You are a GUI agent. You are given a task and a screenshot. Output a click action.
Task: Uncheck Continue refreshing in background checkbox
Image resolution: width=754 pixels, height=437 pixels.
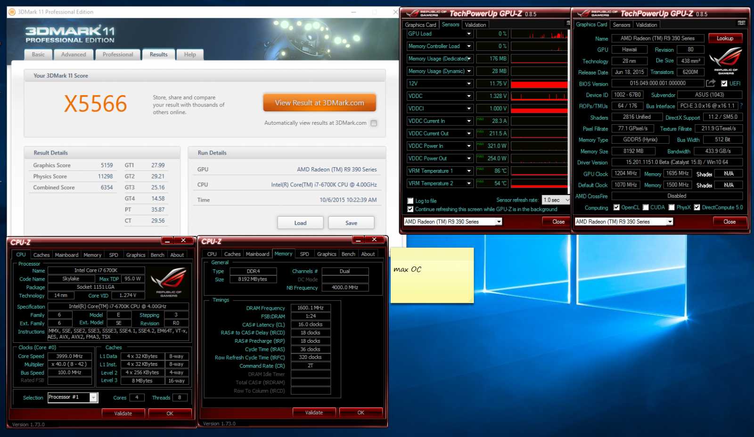tap(410, 209)
